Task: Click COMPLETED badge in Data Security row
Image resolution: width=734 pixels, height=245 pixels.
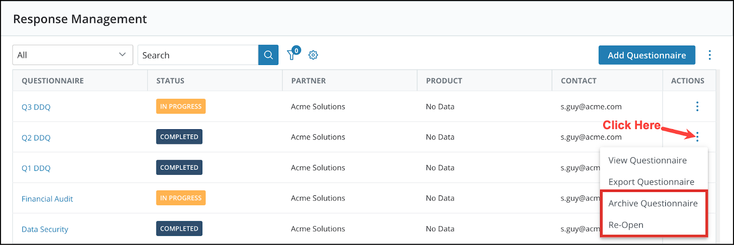Action: pos(179,229)
